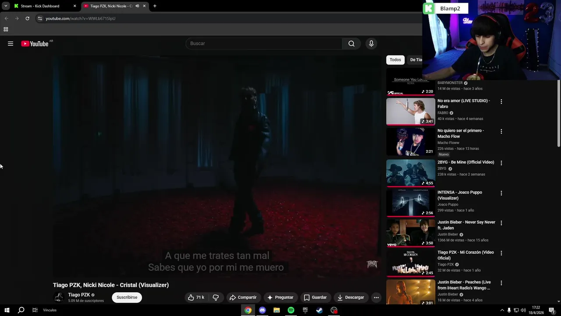Open Steam from the taskbar
Screen dimensions: 561x316
pos(320,310)
